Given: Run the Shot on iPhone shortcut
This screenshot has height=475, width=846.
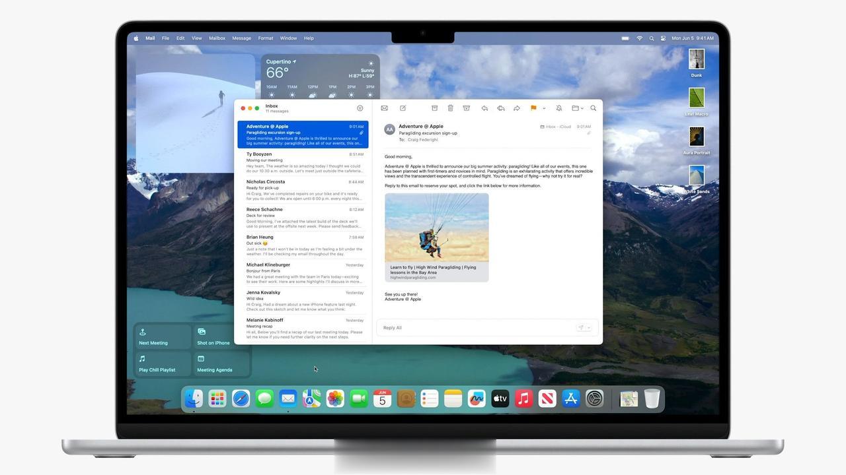Looking at the screenshot, I should pyautogui.click(x=221, y=336).
